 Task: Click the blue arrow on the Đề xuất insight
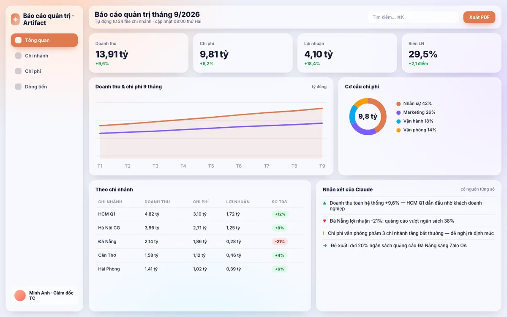[325, 246]
